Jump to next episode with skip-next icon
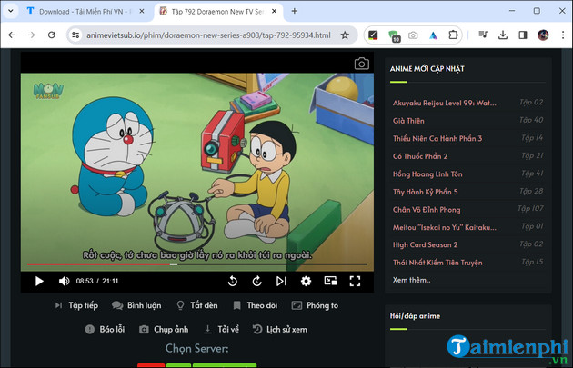 pyautogui.click(x=281, y=281)
